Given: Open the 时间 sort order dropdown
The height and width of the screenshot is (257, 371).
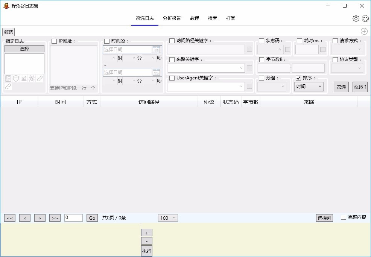Looking at the screenshot, I should point(309,87).
